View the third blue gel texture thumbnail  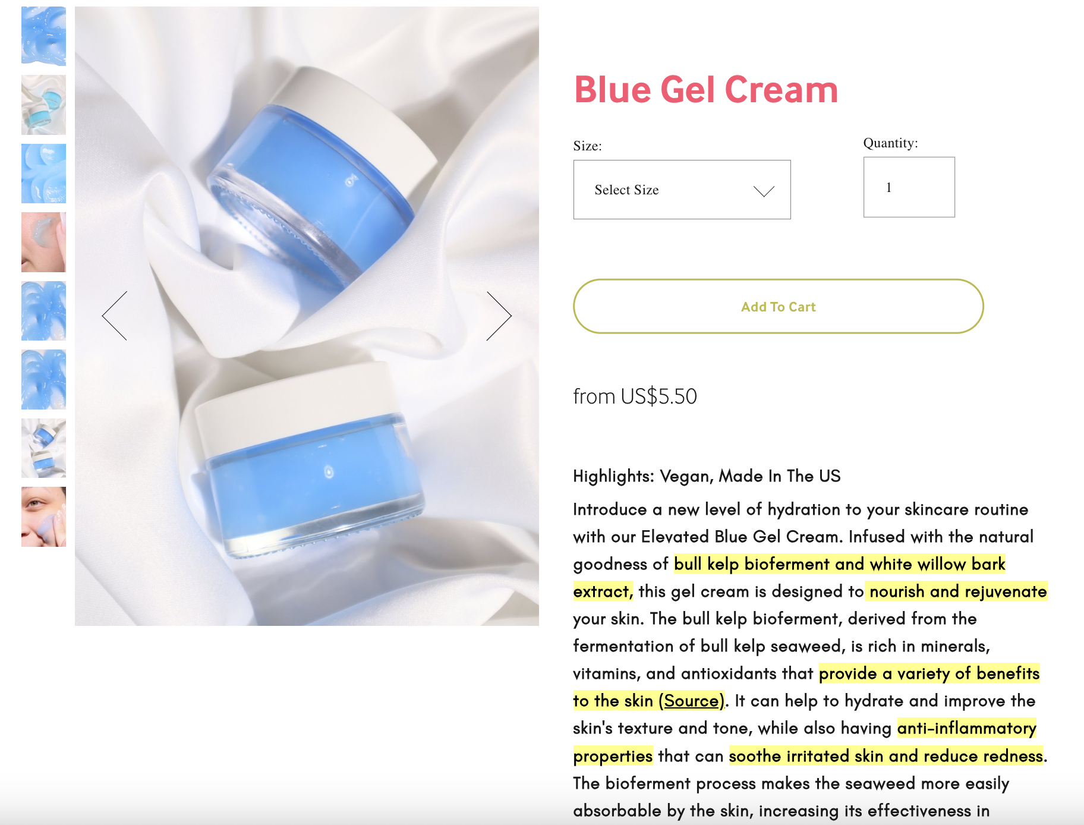coord(43,174)
